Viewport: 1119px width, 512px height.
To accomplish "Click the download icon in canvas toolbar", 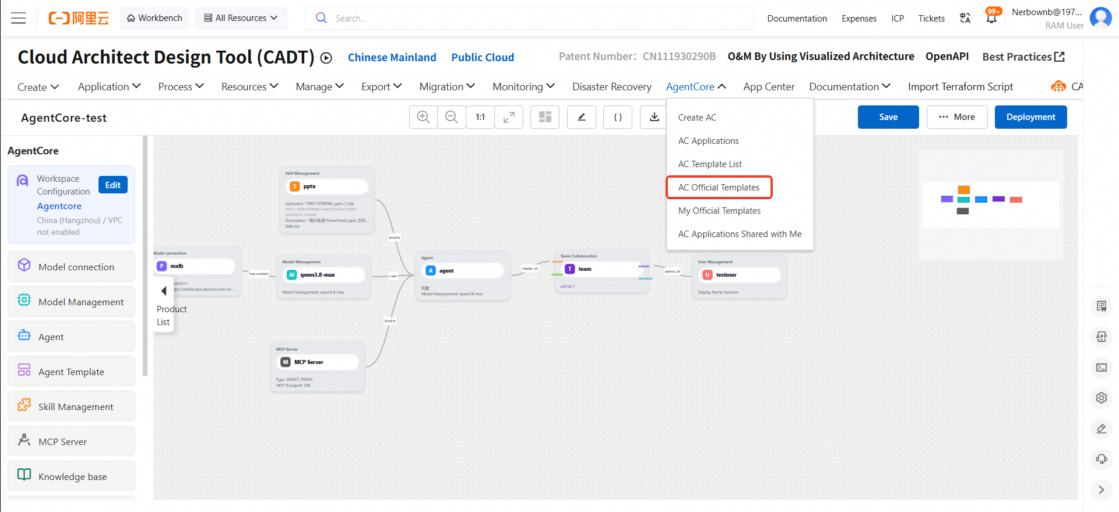I will 654,117.
